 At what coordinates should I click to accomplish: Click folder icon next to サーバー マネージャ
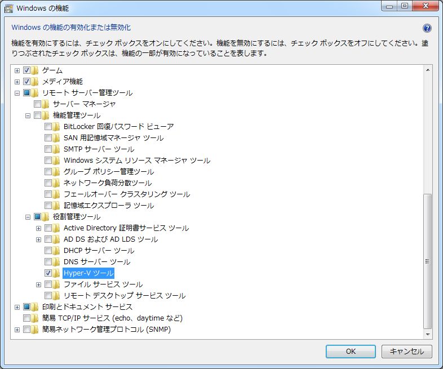tap(46, 104)
